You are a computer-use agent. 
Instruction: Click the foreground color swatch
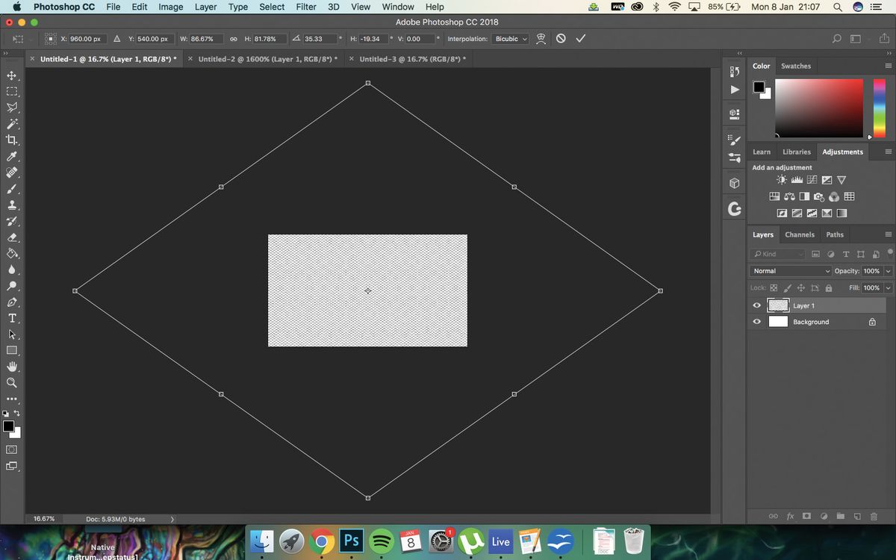pos(8,427)
